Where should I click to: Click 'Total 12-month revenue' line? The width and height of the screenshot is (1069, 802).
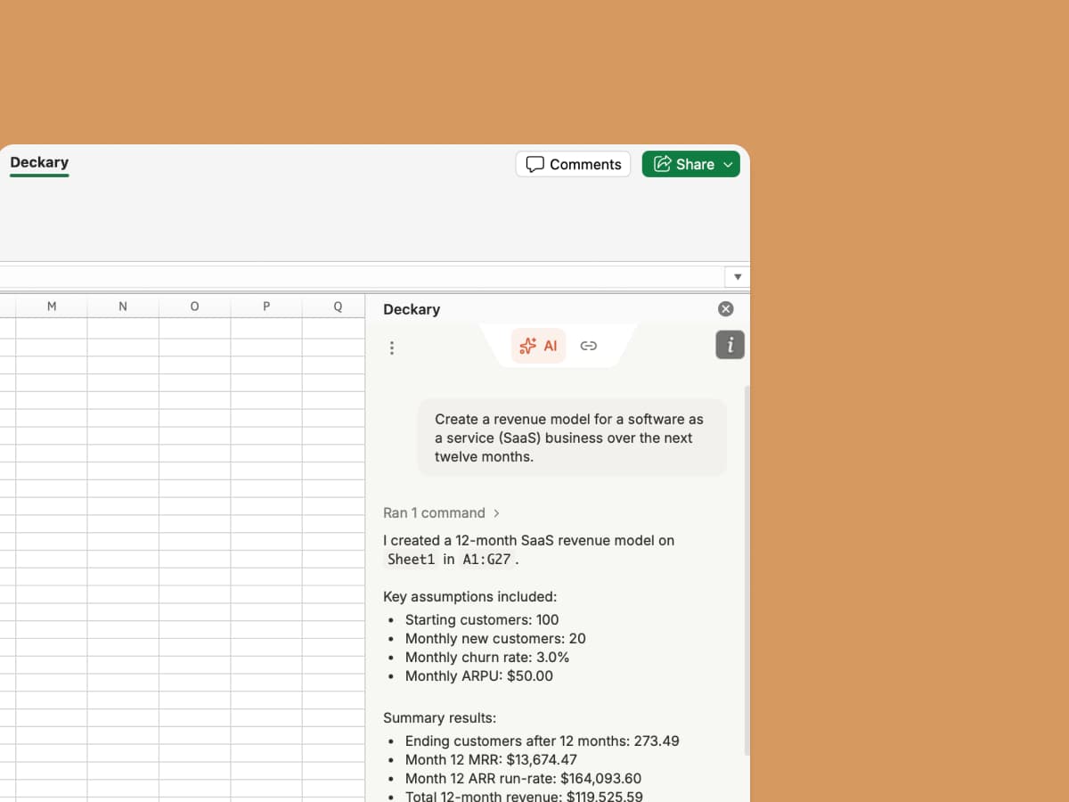tap(524, 796)
